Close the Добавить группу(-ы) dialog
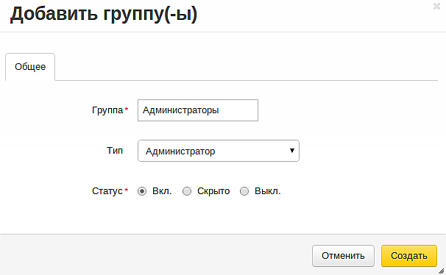The width and height of the screenshot is (446, 275). [x=436, y=6]
